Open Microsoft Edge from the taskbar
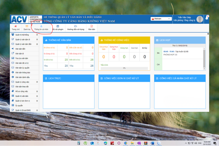219x146 pixels. pos(105,143)
